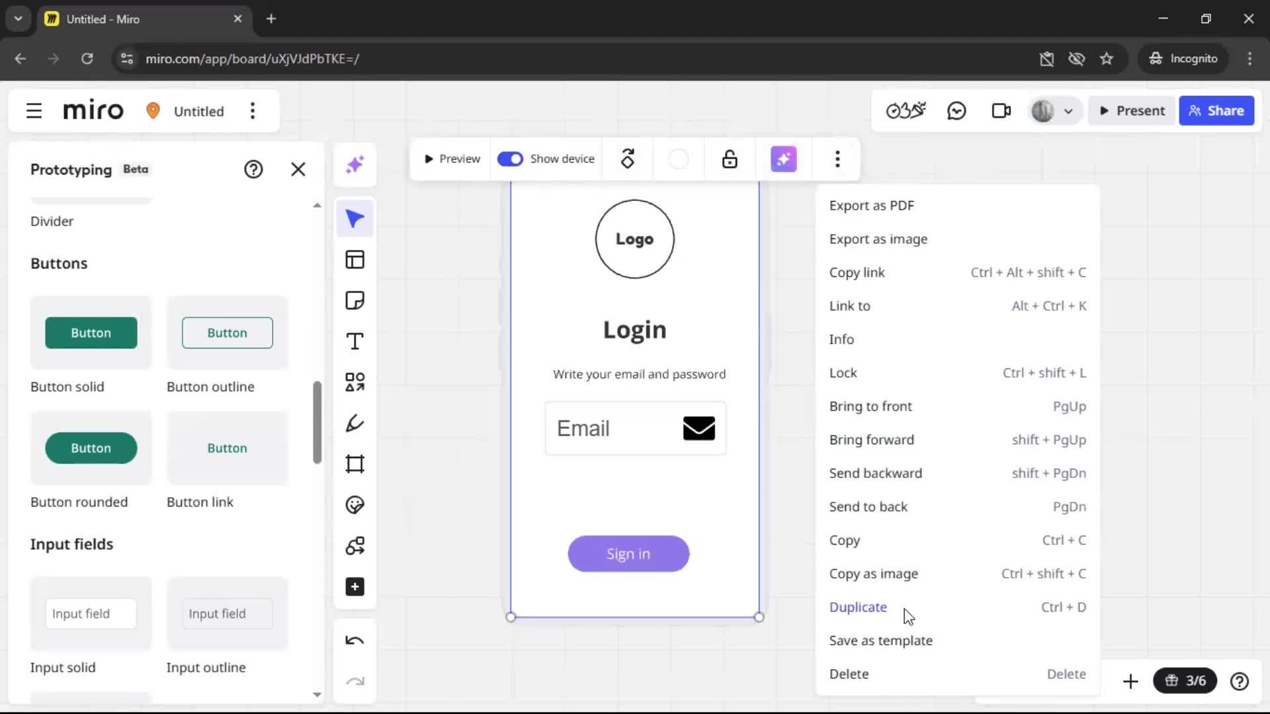The image size is (1270, 714).
Task: Click the zoom in plus button
Action: tap(1130, 681)
